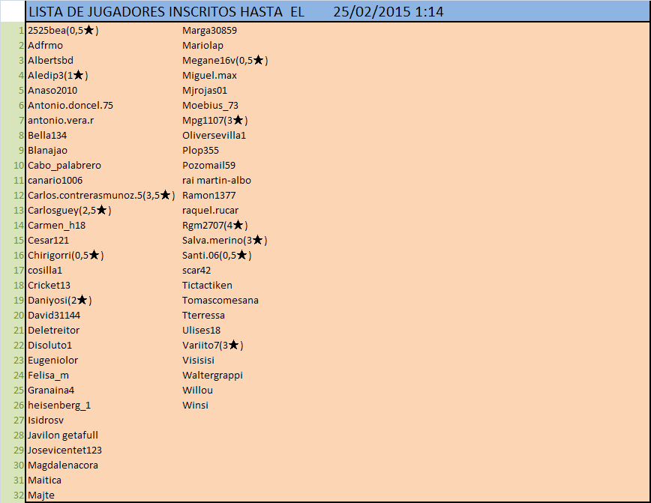Select the Aledip3(1★) cell
This screenshot has width=651, height=503.
click(x=58, y=76)
